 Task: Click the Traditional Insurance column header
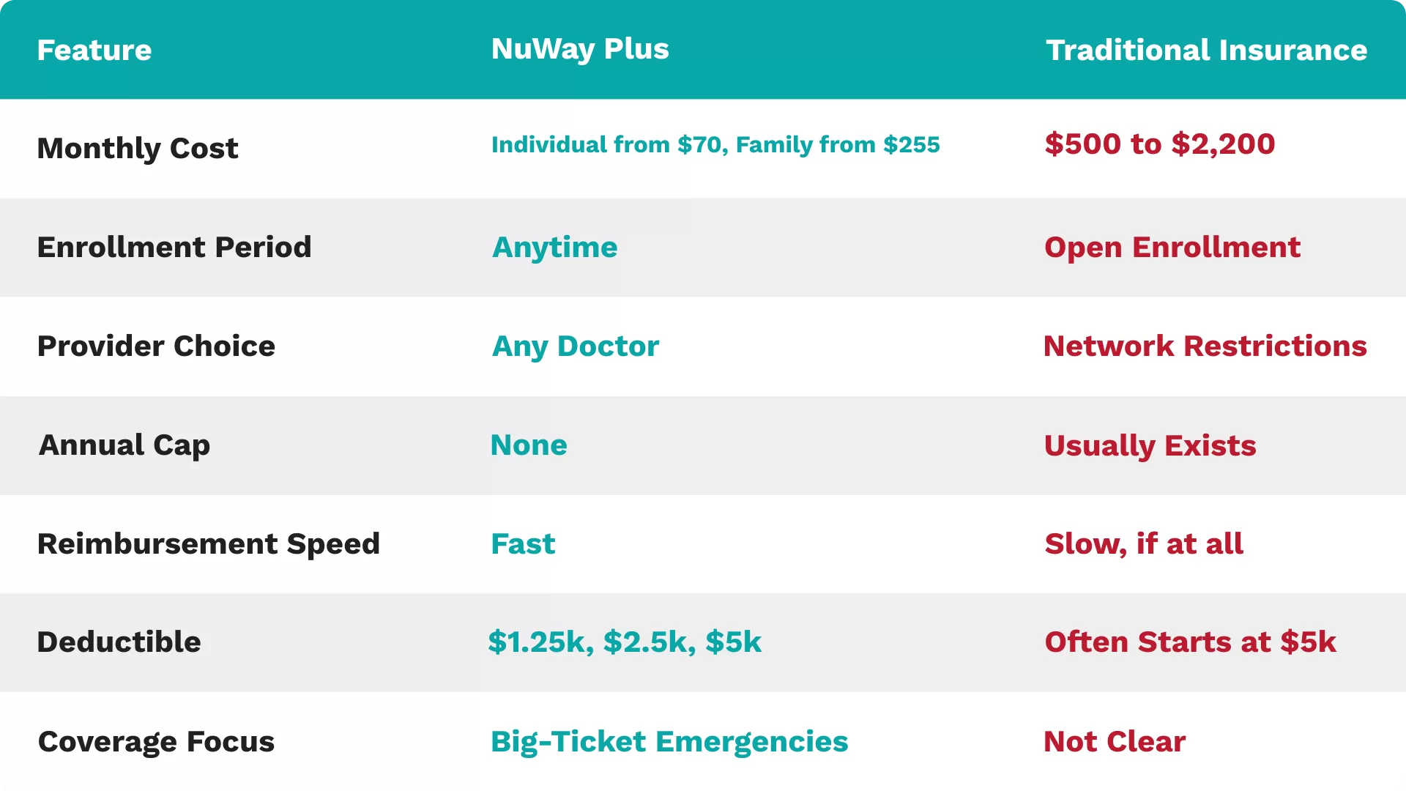click(1206, 50)
